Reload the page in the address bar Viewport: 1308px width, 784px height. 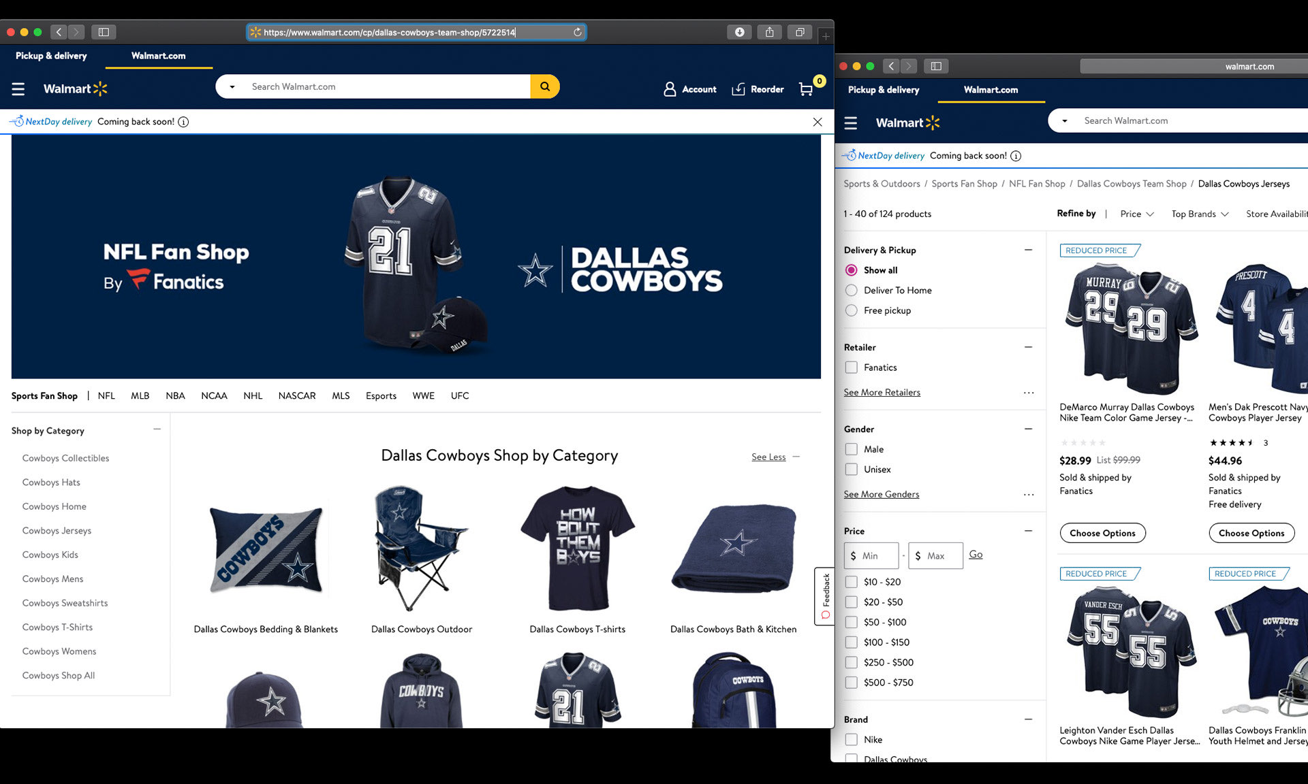pyautogui.click(x=577, y=32)
